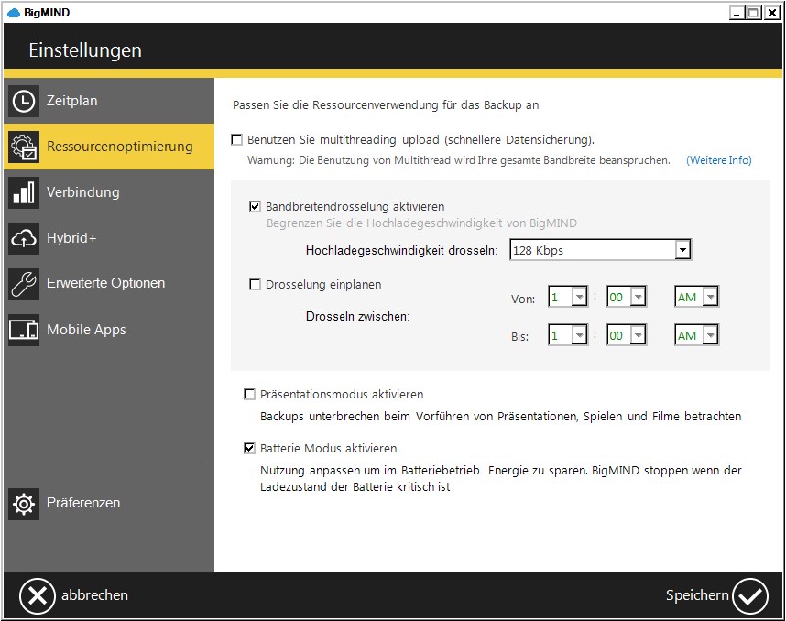
Task: Click the Erweiterte Optionen wrench icon
Action: [24, 284]
